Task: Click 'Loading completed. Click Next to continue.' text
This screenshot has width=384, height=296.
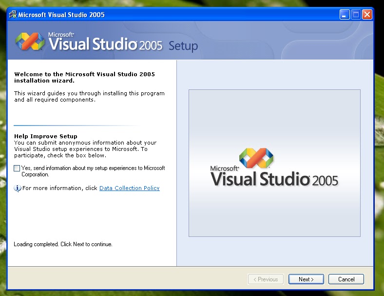Action: 63,244
